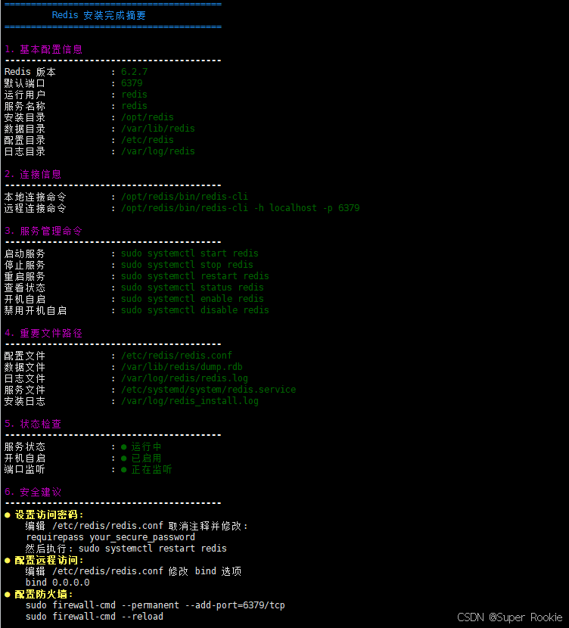Click the yellow label 配置防火墙
Viewport: 569px width, 628px height.
44,594
